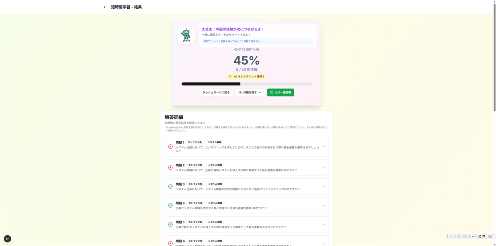Click the 45% score progress bar
Screen dimensions: 496x246
[247, 84]
